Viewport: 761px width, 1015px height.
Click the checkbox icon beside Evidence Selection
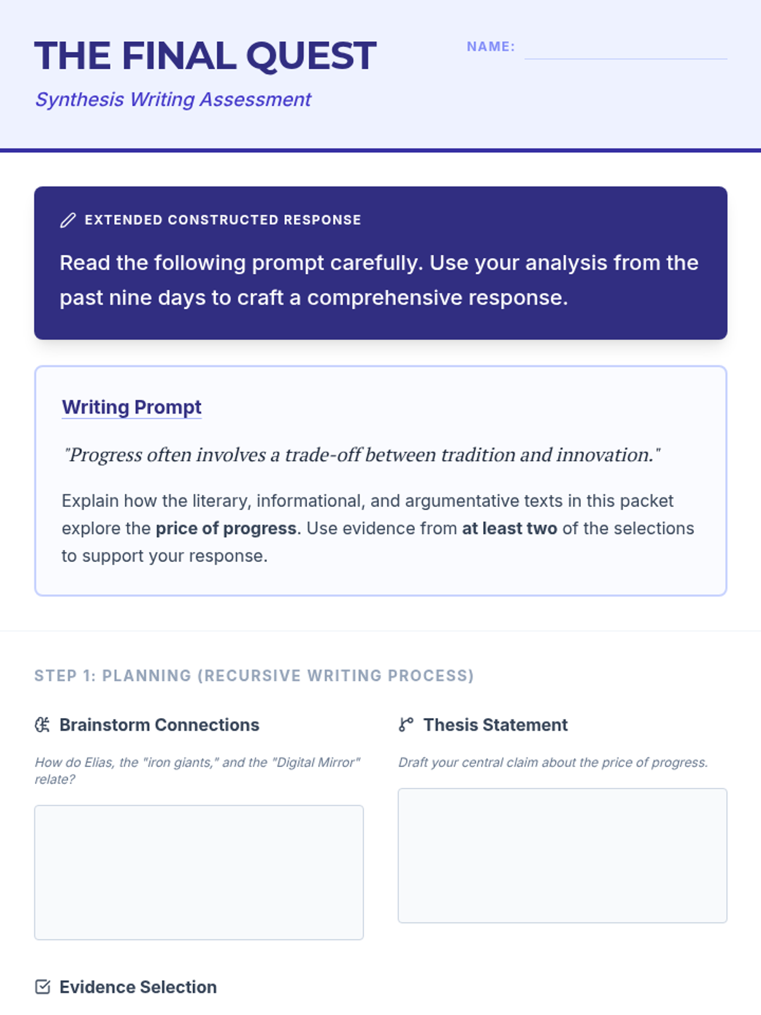[42, 987]
